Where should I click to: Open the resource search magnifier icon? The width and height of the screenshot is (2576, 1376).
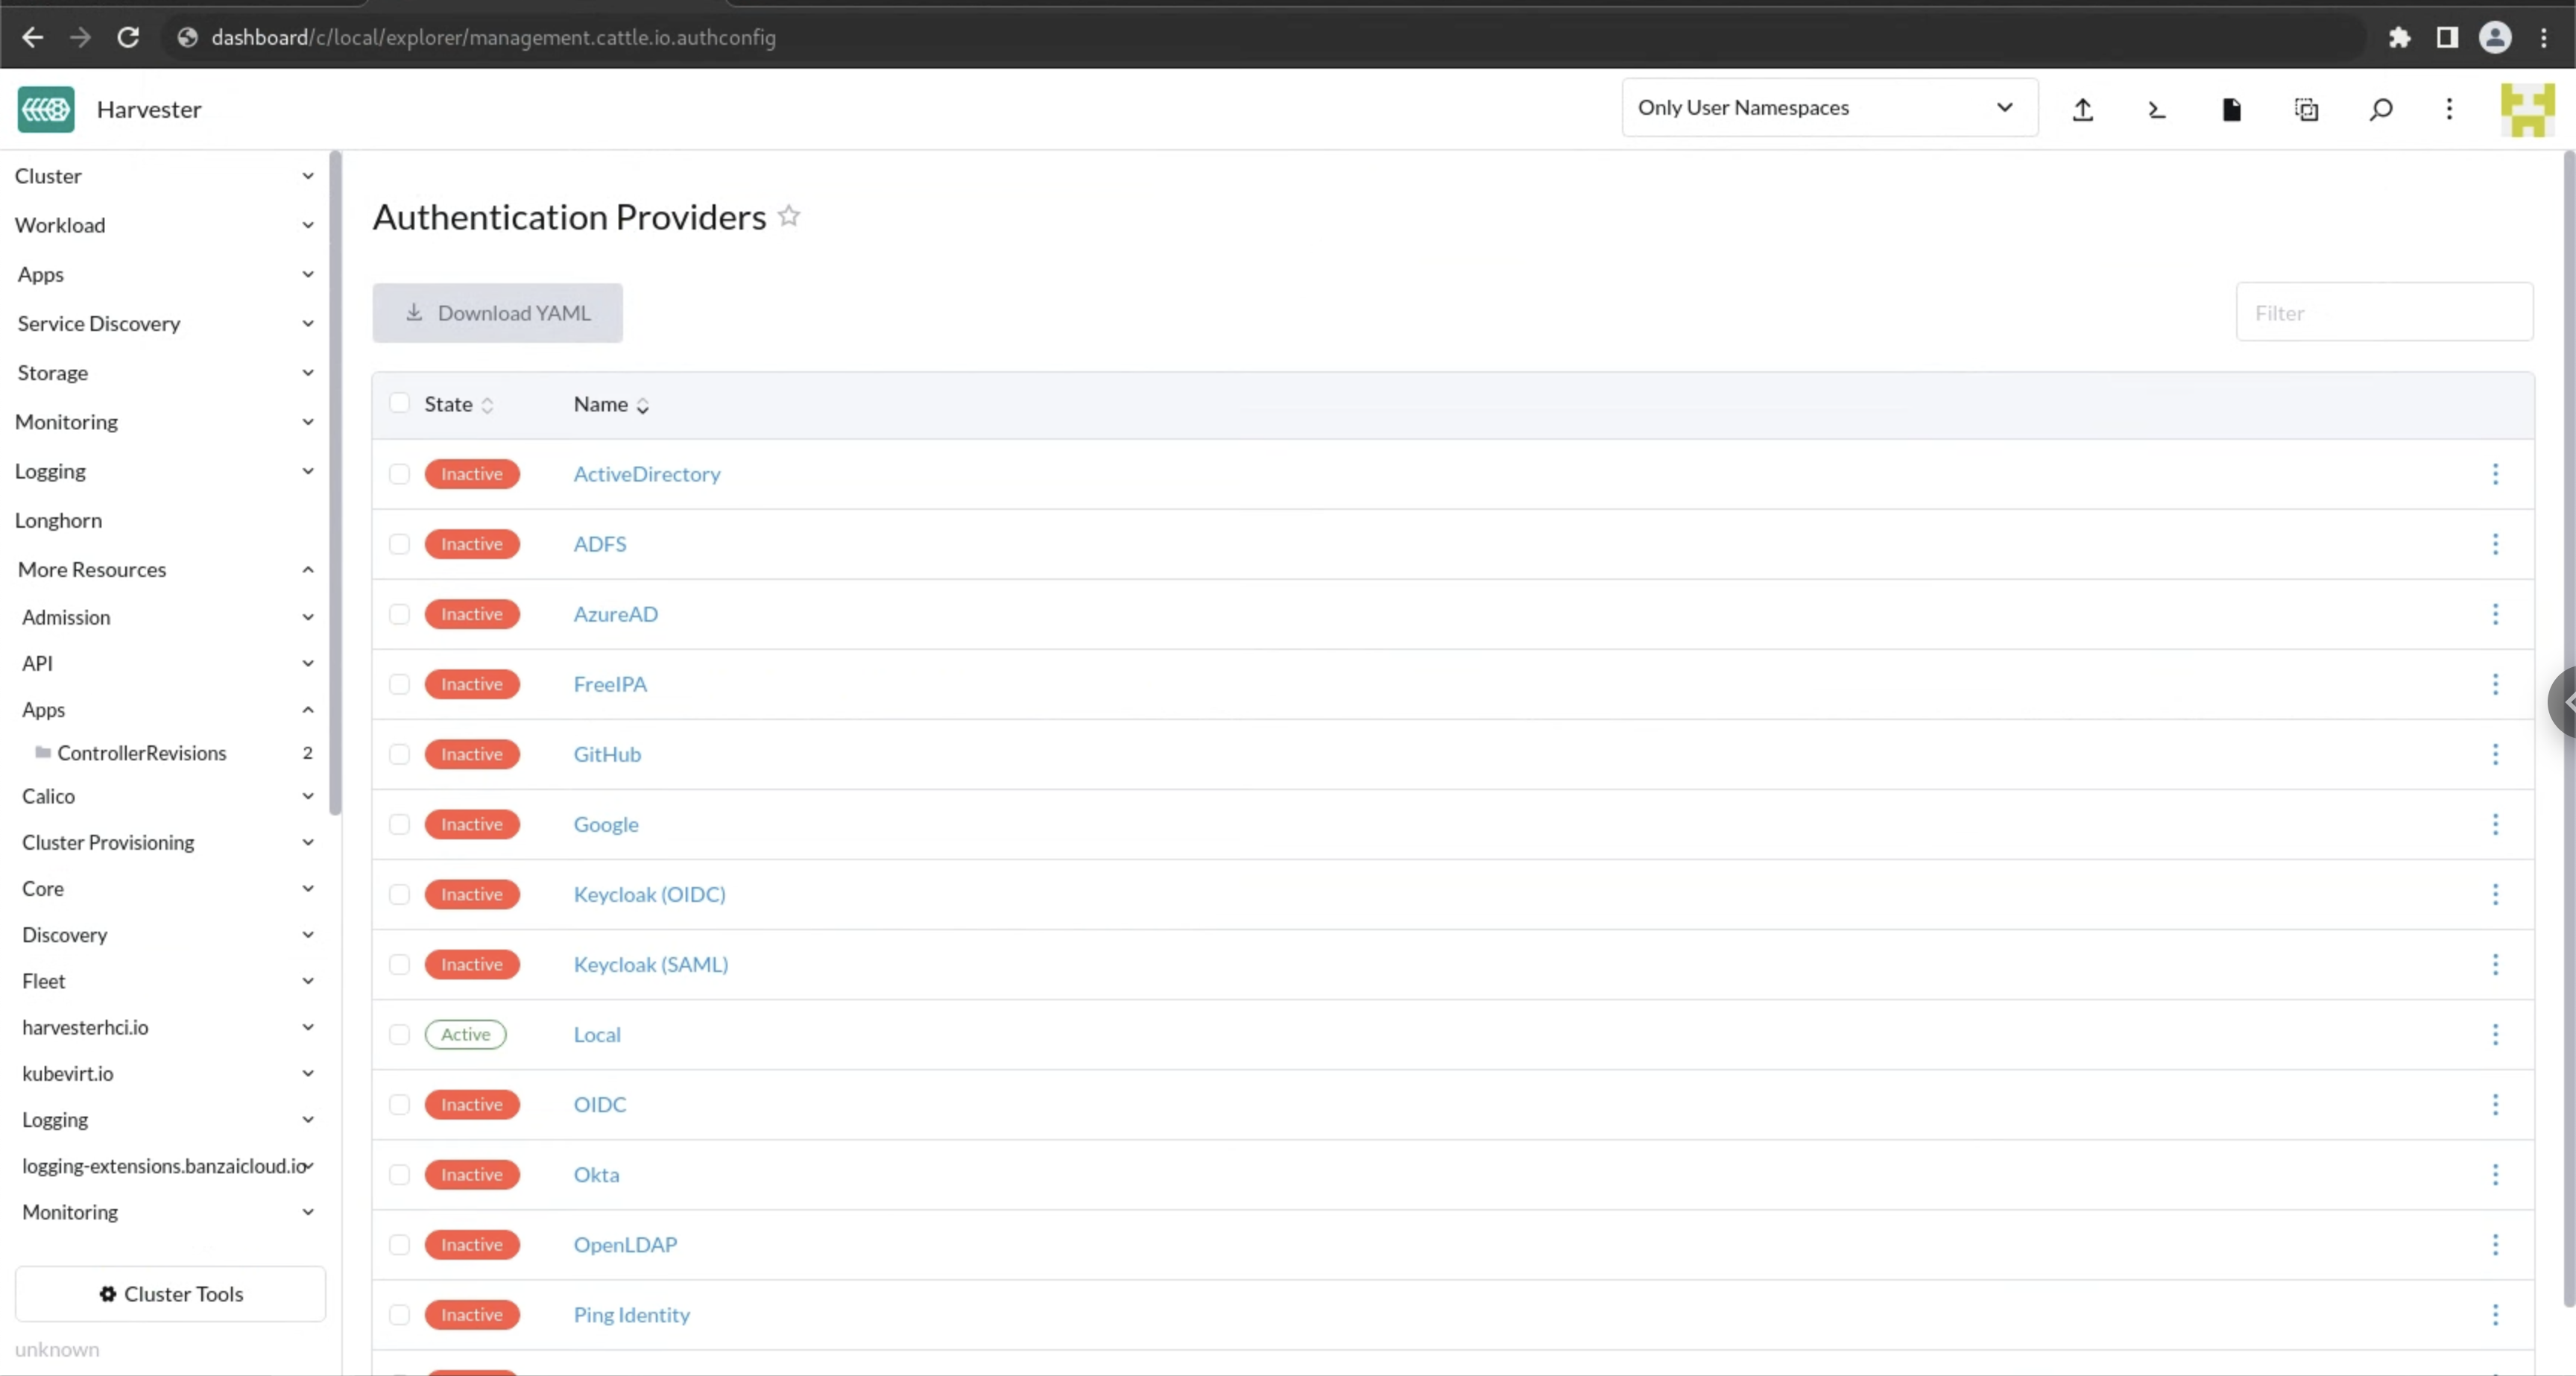2380,110
